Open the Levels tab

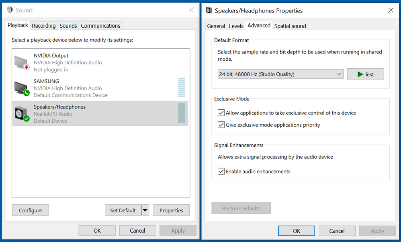[x=236, y=26]
